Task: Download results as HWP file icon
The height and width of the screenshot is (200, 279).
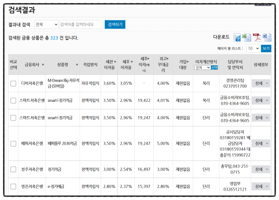Action: coord(237,38)
